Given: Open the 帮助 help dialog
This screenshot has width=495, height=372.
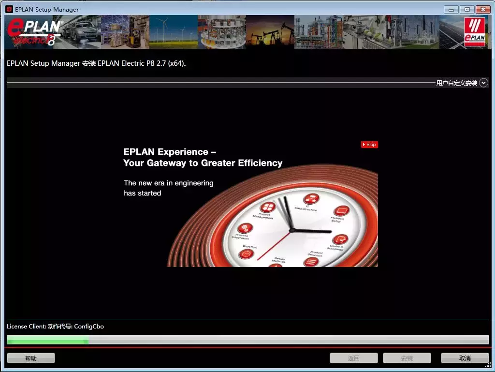Looking at the screenshot, I should [30, 357].
